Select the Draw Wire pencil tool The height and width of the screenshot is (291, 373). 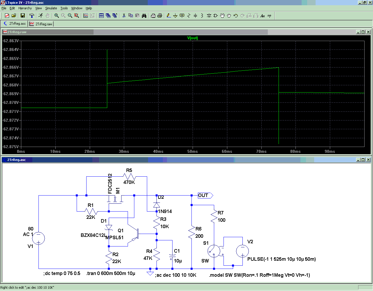coord(169,16)
